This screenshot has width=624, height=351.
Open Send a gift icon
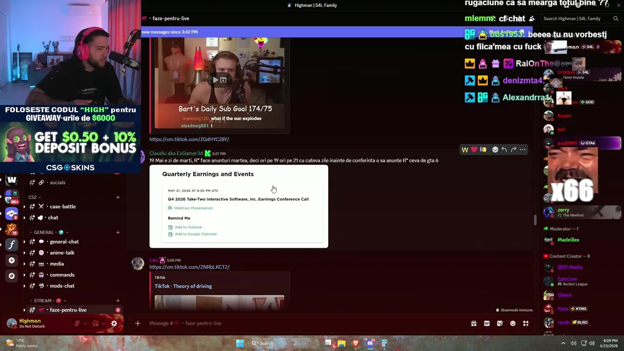coord(473,323)
